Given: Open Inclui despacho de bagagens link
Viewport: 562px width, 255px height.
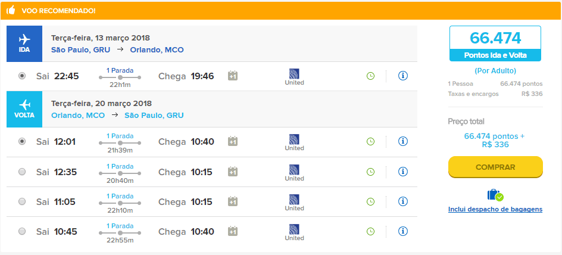Looking at the screenshot, I should (495, 209).
